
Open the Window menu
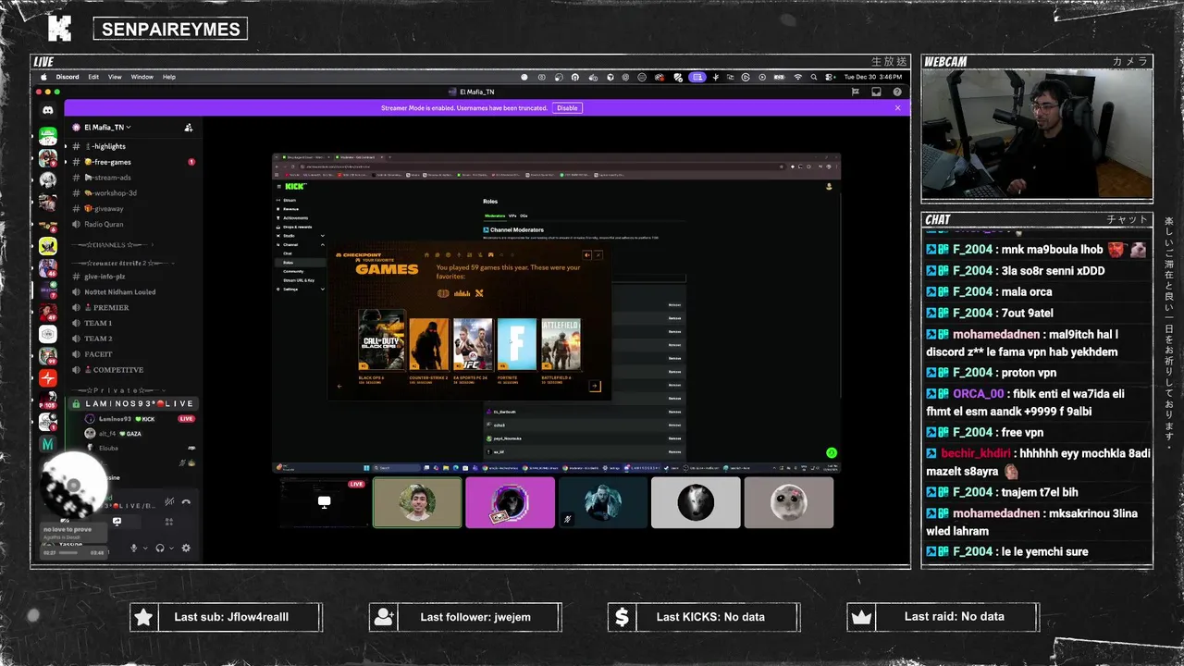[x=142, y=77]
